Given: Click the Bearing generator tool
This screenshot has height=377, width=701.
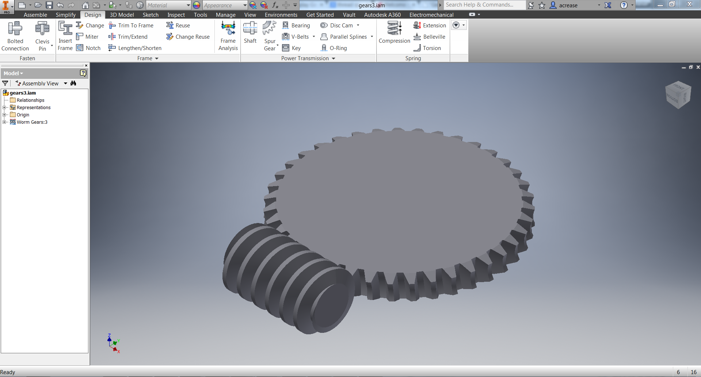Looking at the screenshot, I should 296,26.
